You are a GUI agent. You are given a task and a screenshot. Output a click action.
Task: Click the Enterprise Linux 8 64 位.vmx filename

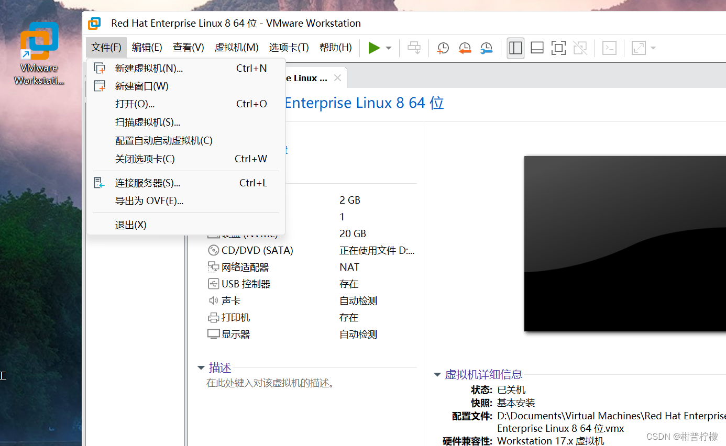[x=560, y=428]
